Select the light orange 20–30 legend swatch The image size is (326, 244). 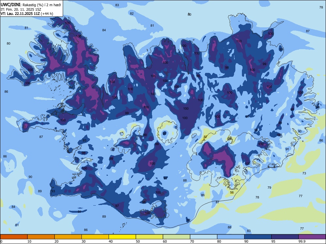[x=68, y=237]
